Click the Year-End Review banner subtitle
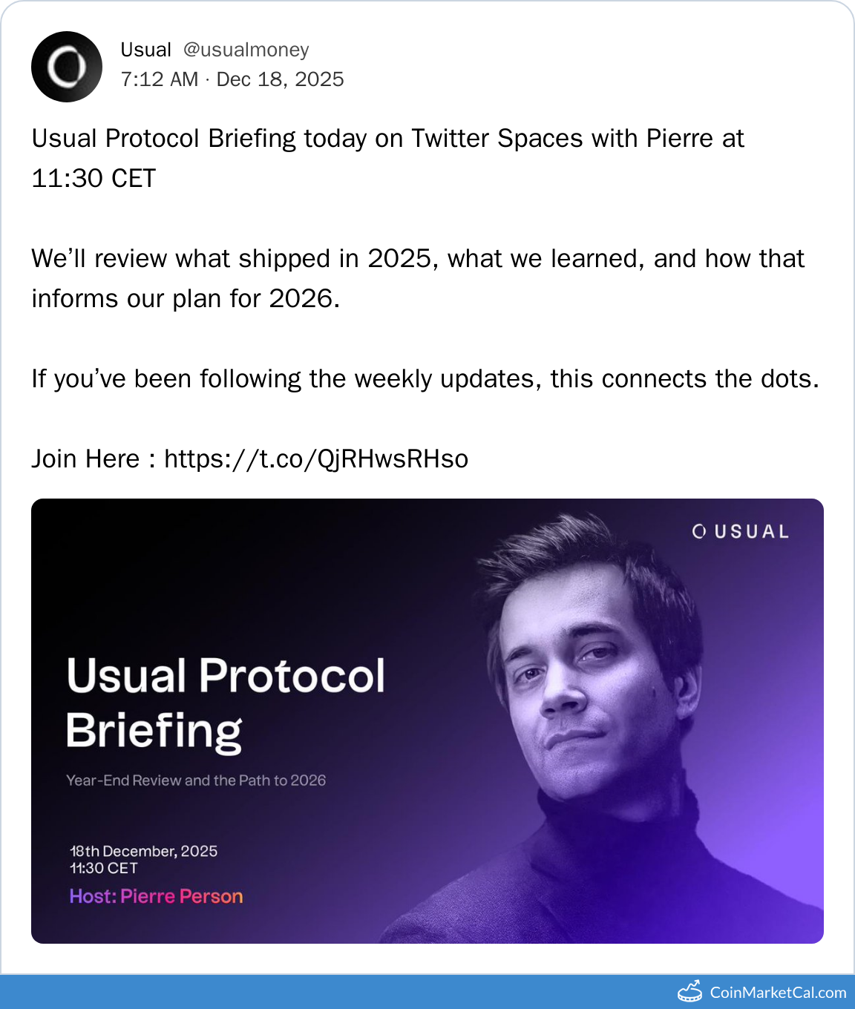The width and height of the screenshot is (855, 1009). click(196, 780)
